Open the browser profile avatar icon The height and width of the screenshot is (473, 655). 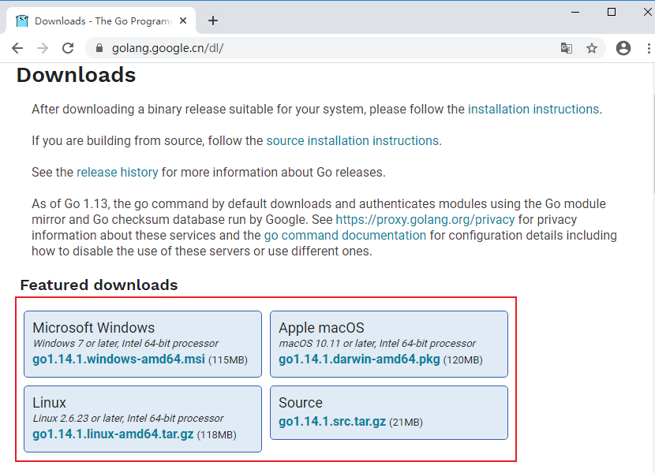click(623, 48)
